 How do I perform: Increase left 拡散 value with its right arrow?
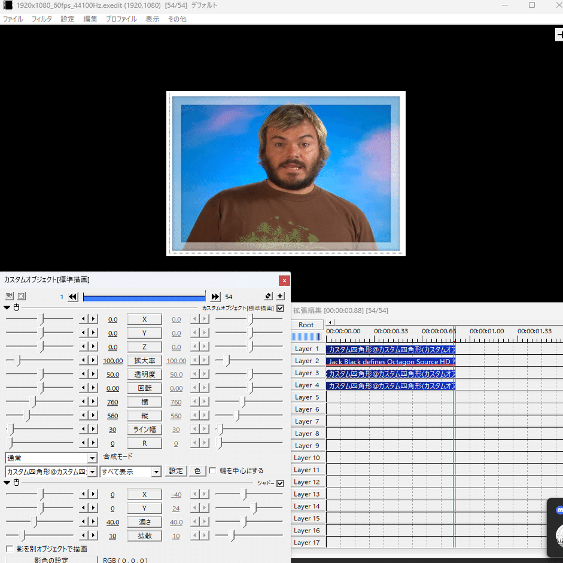click(x=93, y=535)
